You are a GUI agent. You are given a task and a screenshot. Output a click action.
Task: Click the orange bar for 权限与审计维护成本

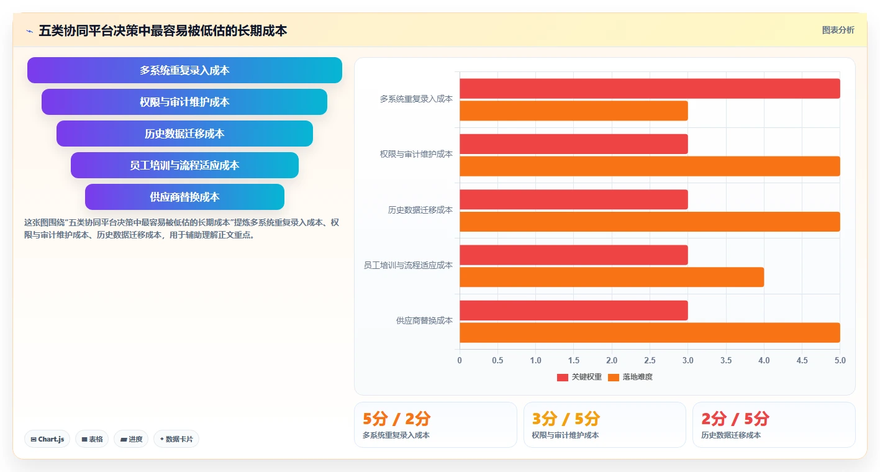650,166
